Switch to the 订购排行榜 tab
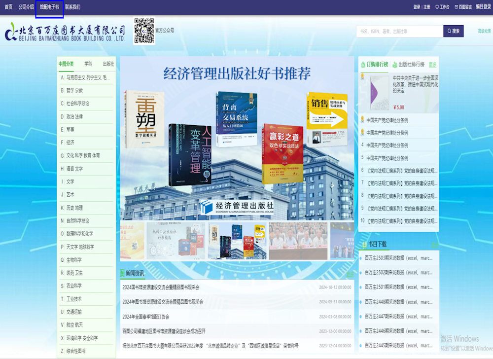This screenshot has height=359, width=493. [x=374, y=65]
